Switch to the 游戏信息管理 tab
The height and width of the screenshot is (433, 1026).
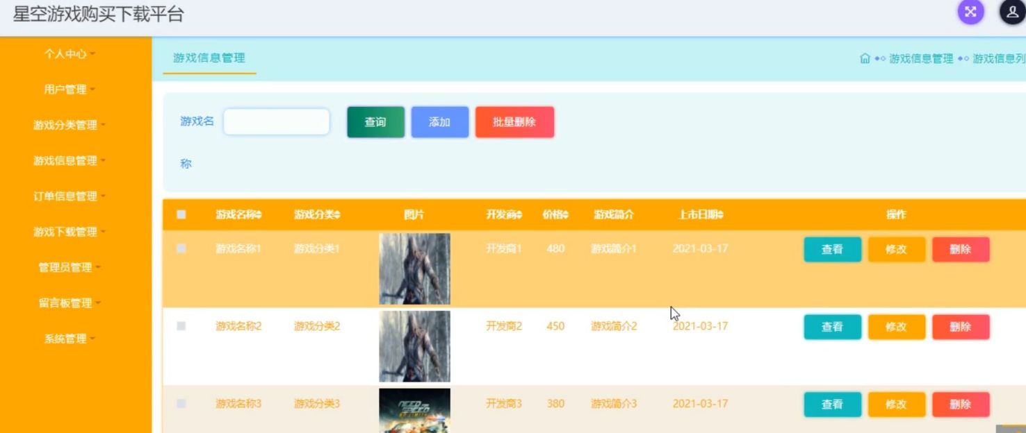(x=209, y=58)
